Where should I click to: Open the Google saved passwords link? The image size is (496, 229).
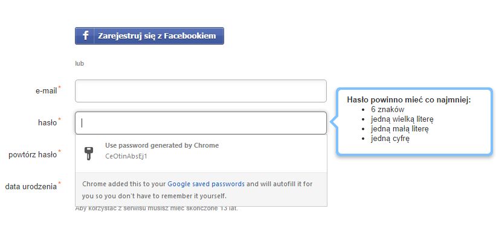click(206, 184)
